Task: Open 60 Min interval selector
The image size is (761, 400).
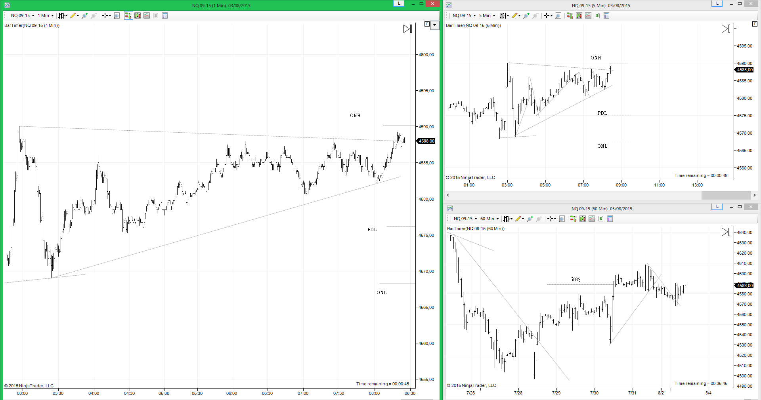Action: (489, 219)
